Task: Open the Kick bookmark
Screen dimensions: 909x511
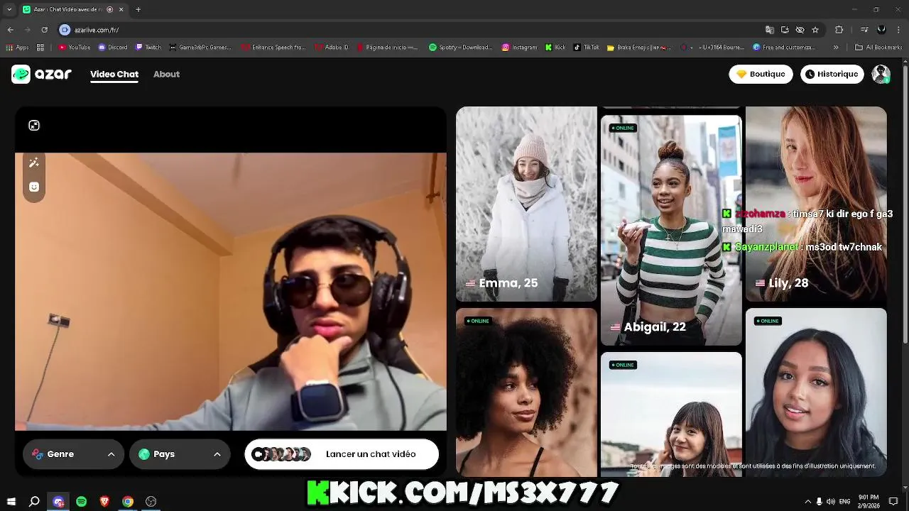Action: pos(555,48)
